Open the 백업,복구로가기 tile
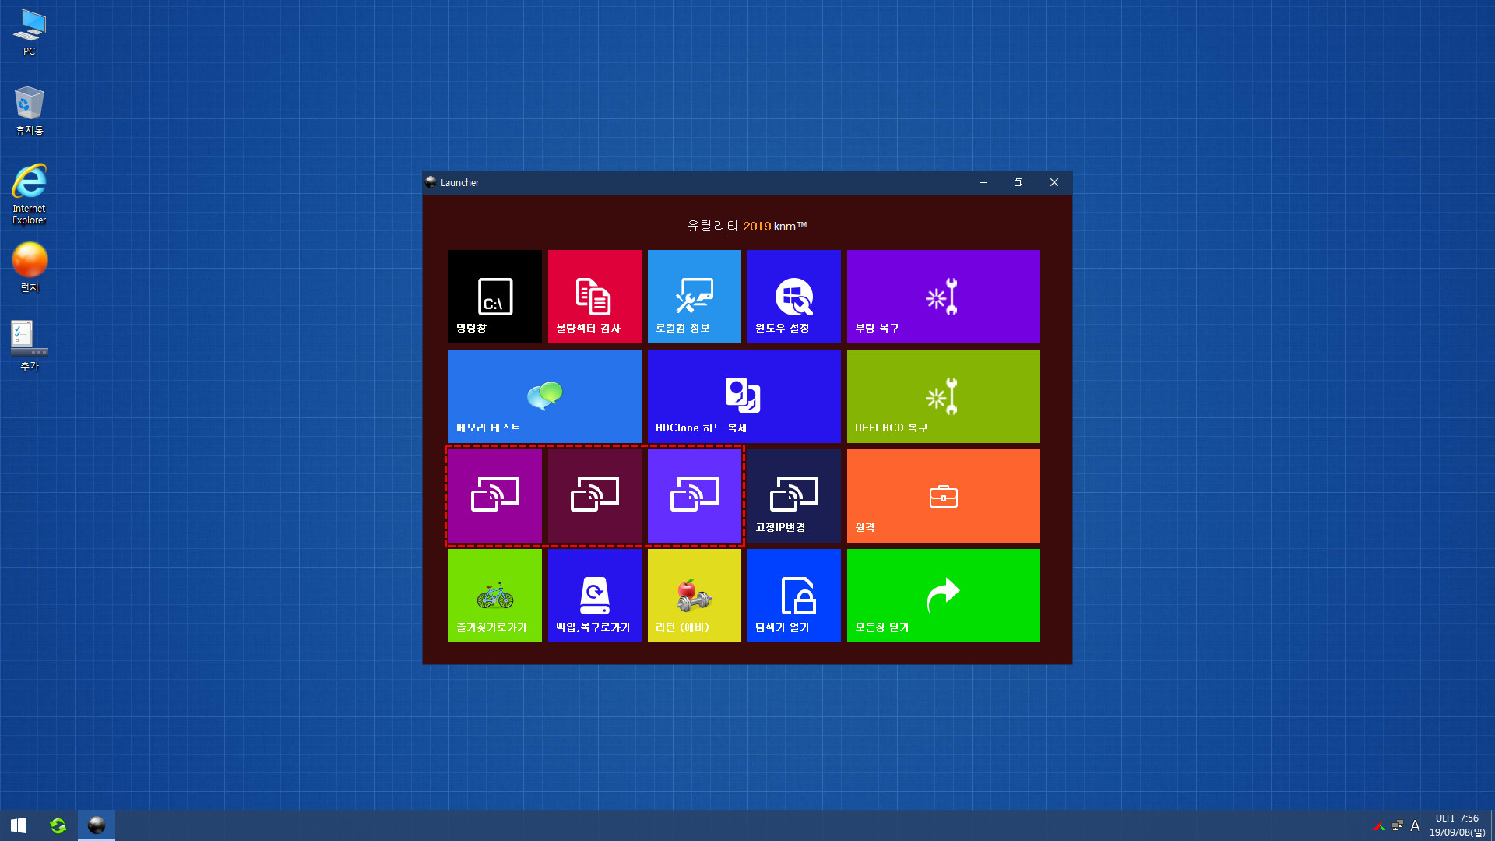1495x841 pixels. pos(594,596)
